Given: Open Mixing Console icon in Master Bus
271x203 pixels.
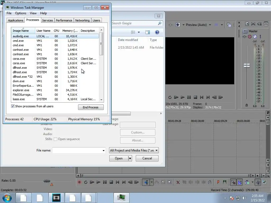Looking at the screenshot, I should 266,24.
